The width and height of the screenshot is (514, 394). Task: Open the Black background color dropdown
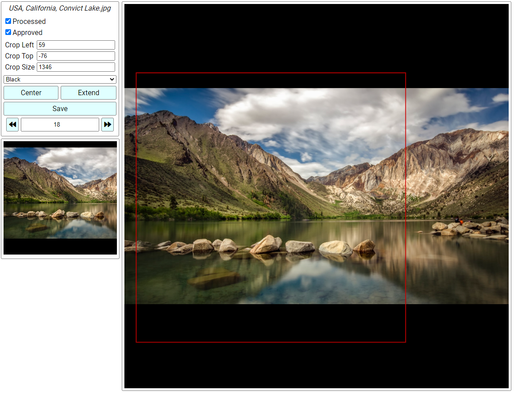pyautogui.click(x=60, y=80)
